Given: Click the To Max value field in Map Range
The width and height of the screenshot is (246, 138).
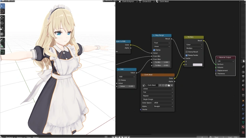Looking at the screenshot, I should click(162, 65).
